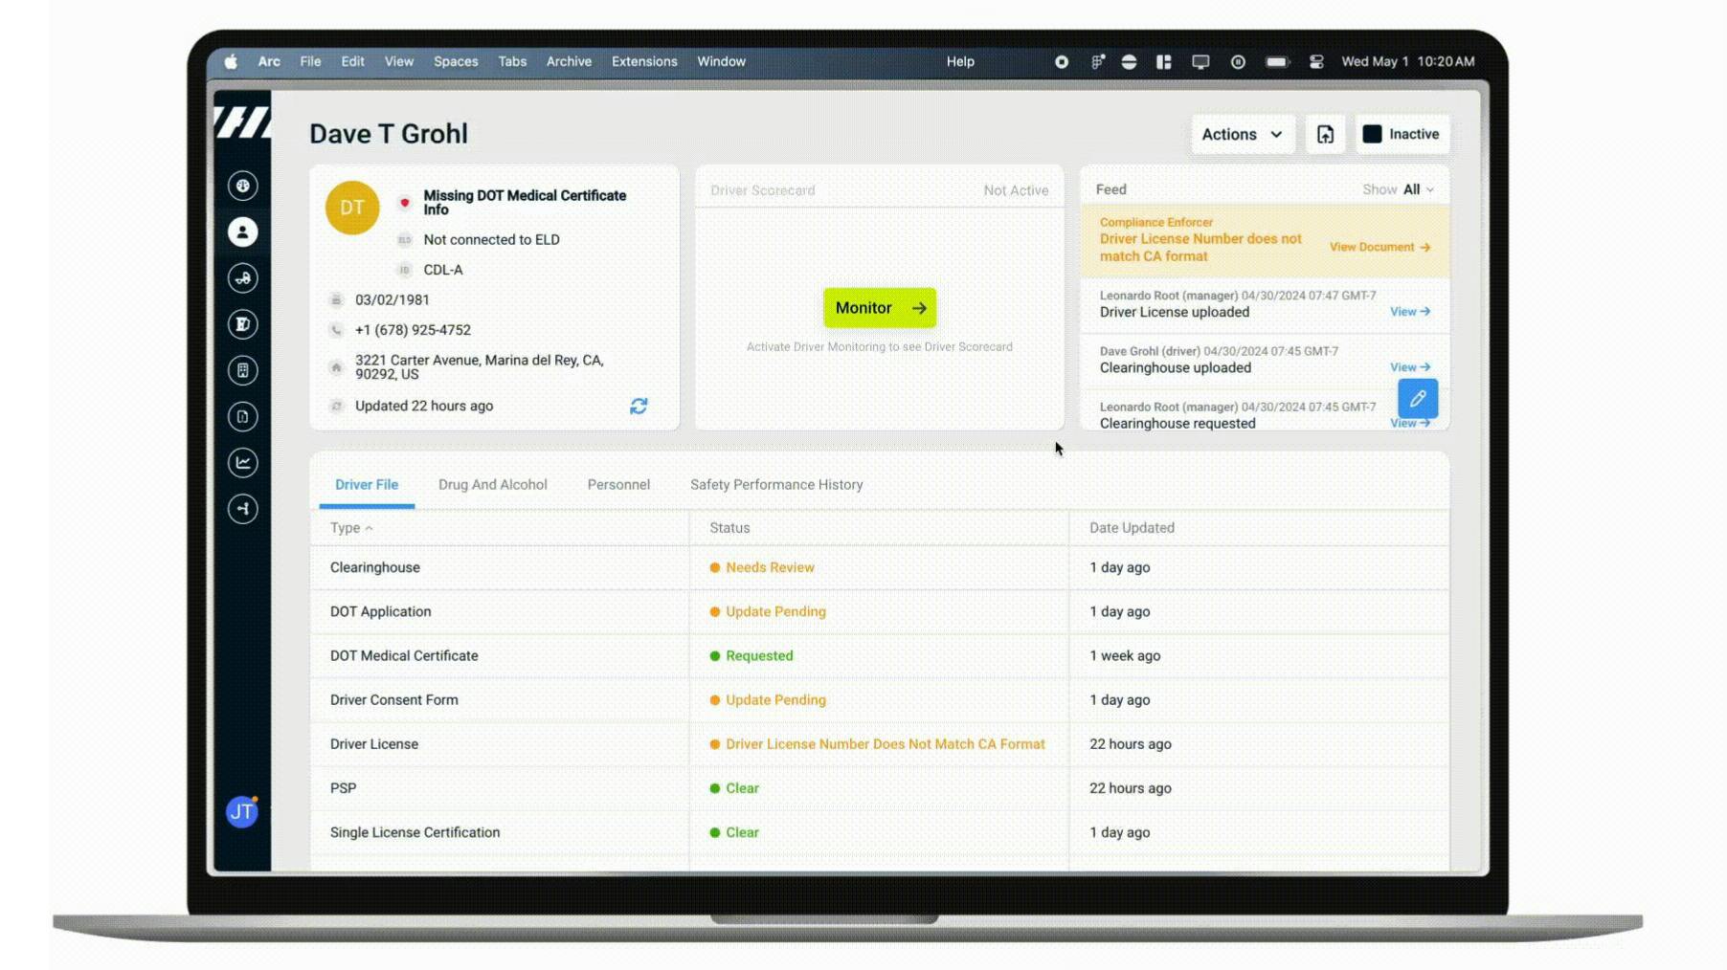Click the refresh icon beside Updated 22 hours ago

click(x=639, y=407)
